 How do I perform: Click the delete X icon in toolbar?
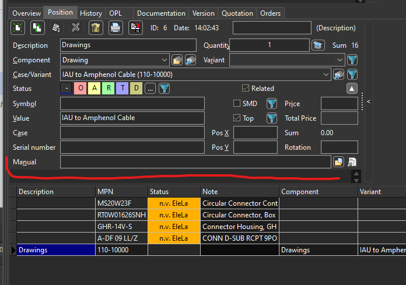[75, 27]
